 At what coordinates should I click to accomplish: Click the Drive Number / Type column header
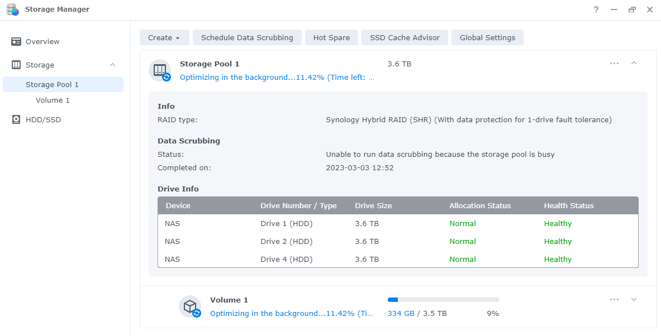click(298, 206)
